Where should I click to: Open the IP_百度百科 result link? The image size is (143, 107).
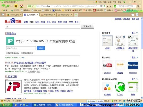tap(11, 77)
